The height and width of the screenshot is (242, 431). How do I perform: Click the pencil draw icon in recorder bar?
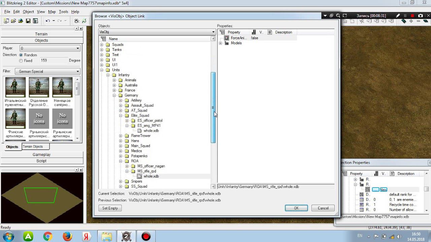(x=398, y=16)
